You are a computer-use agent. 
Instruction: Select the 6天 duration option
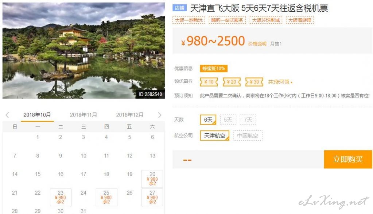tap(208, 120)
